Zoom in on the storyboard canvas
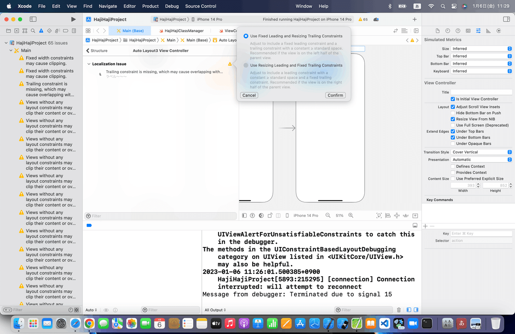The height and width of the screenshot is (334, 515). tap(351, 216)
